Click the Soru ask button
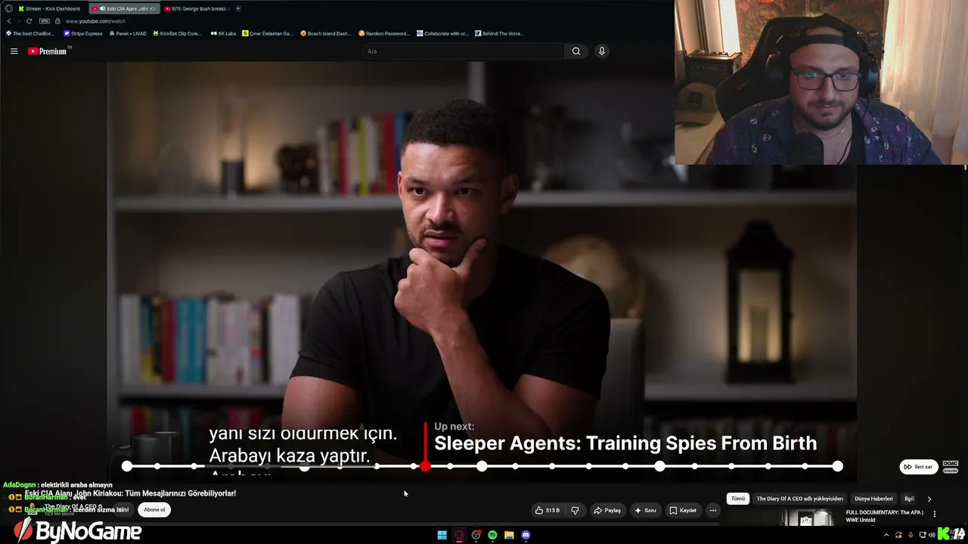 645,511
